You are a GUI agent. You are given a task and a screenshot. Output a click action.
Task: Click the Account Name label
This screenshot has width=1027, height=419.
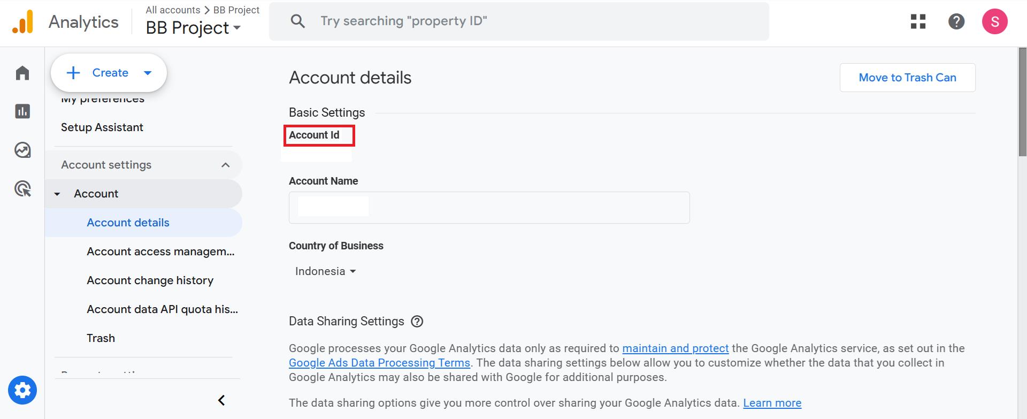point(323,181)
